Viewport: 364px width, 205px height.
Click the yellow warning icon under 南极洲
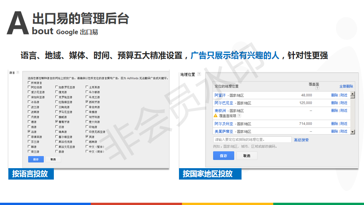point(216,115)
